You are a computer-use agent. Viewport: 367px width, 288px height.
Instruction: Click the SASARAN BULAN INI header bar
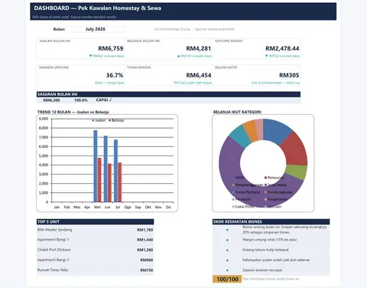[x=168, y=94]
